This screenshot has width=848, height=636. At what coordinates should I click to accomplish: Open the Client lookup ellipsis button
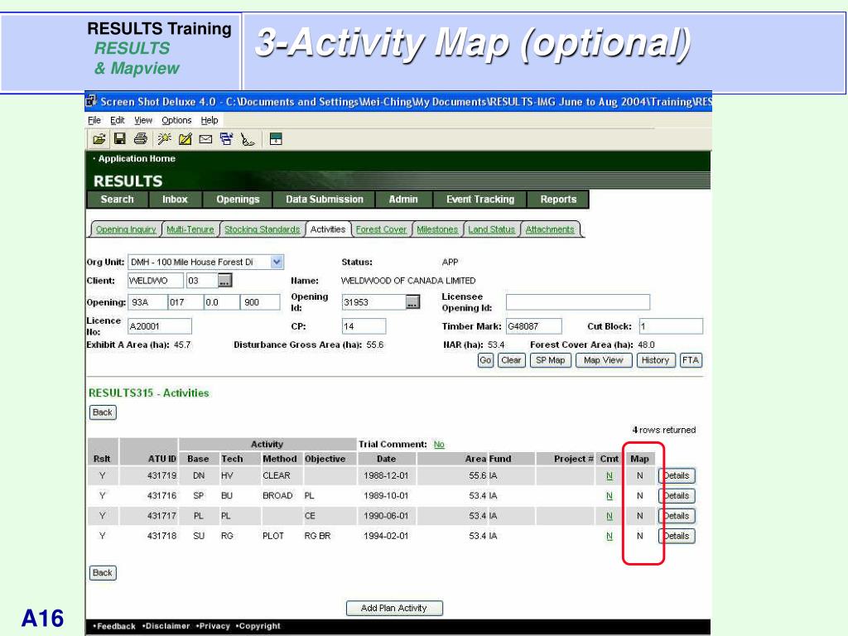pos(225,281)
